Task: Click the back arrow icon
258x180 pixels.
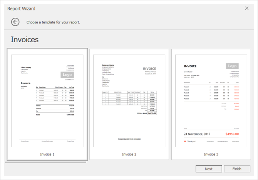Action: click(x=15, y=22)
